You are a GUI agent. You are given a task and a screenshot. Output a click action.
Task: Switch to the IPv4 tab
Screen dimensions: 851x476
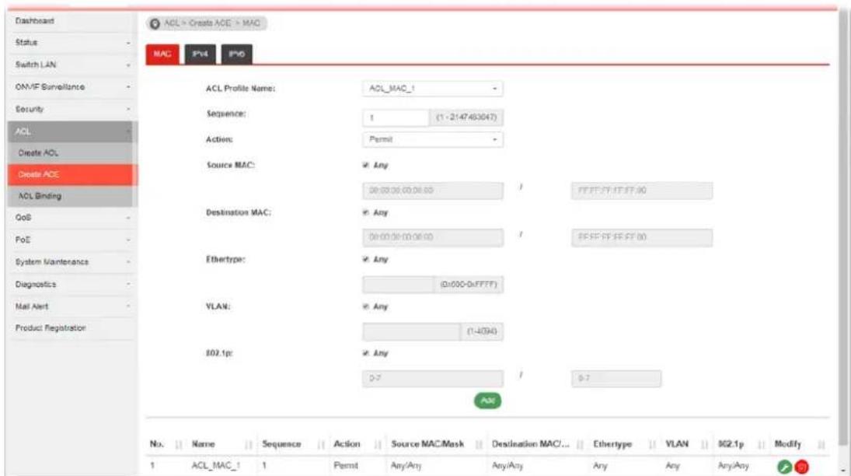[201, 54]
